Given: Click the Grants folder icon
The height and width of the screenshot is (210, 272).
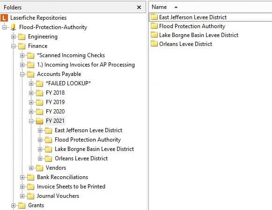Looking at the screenshot, I should [x=22, y=205].
